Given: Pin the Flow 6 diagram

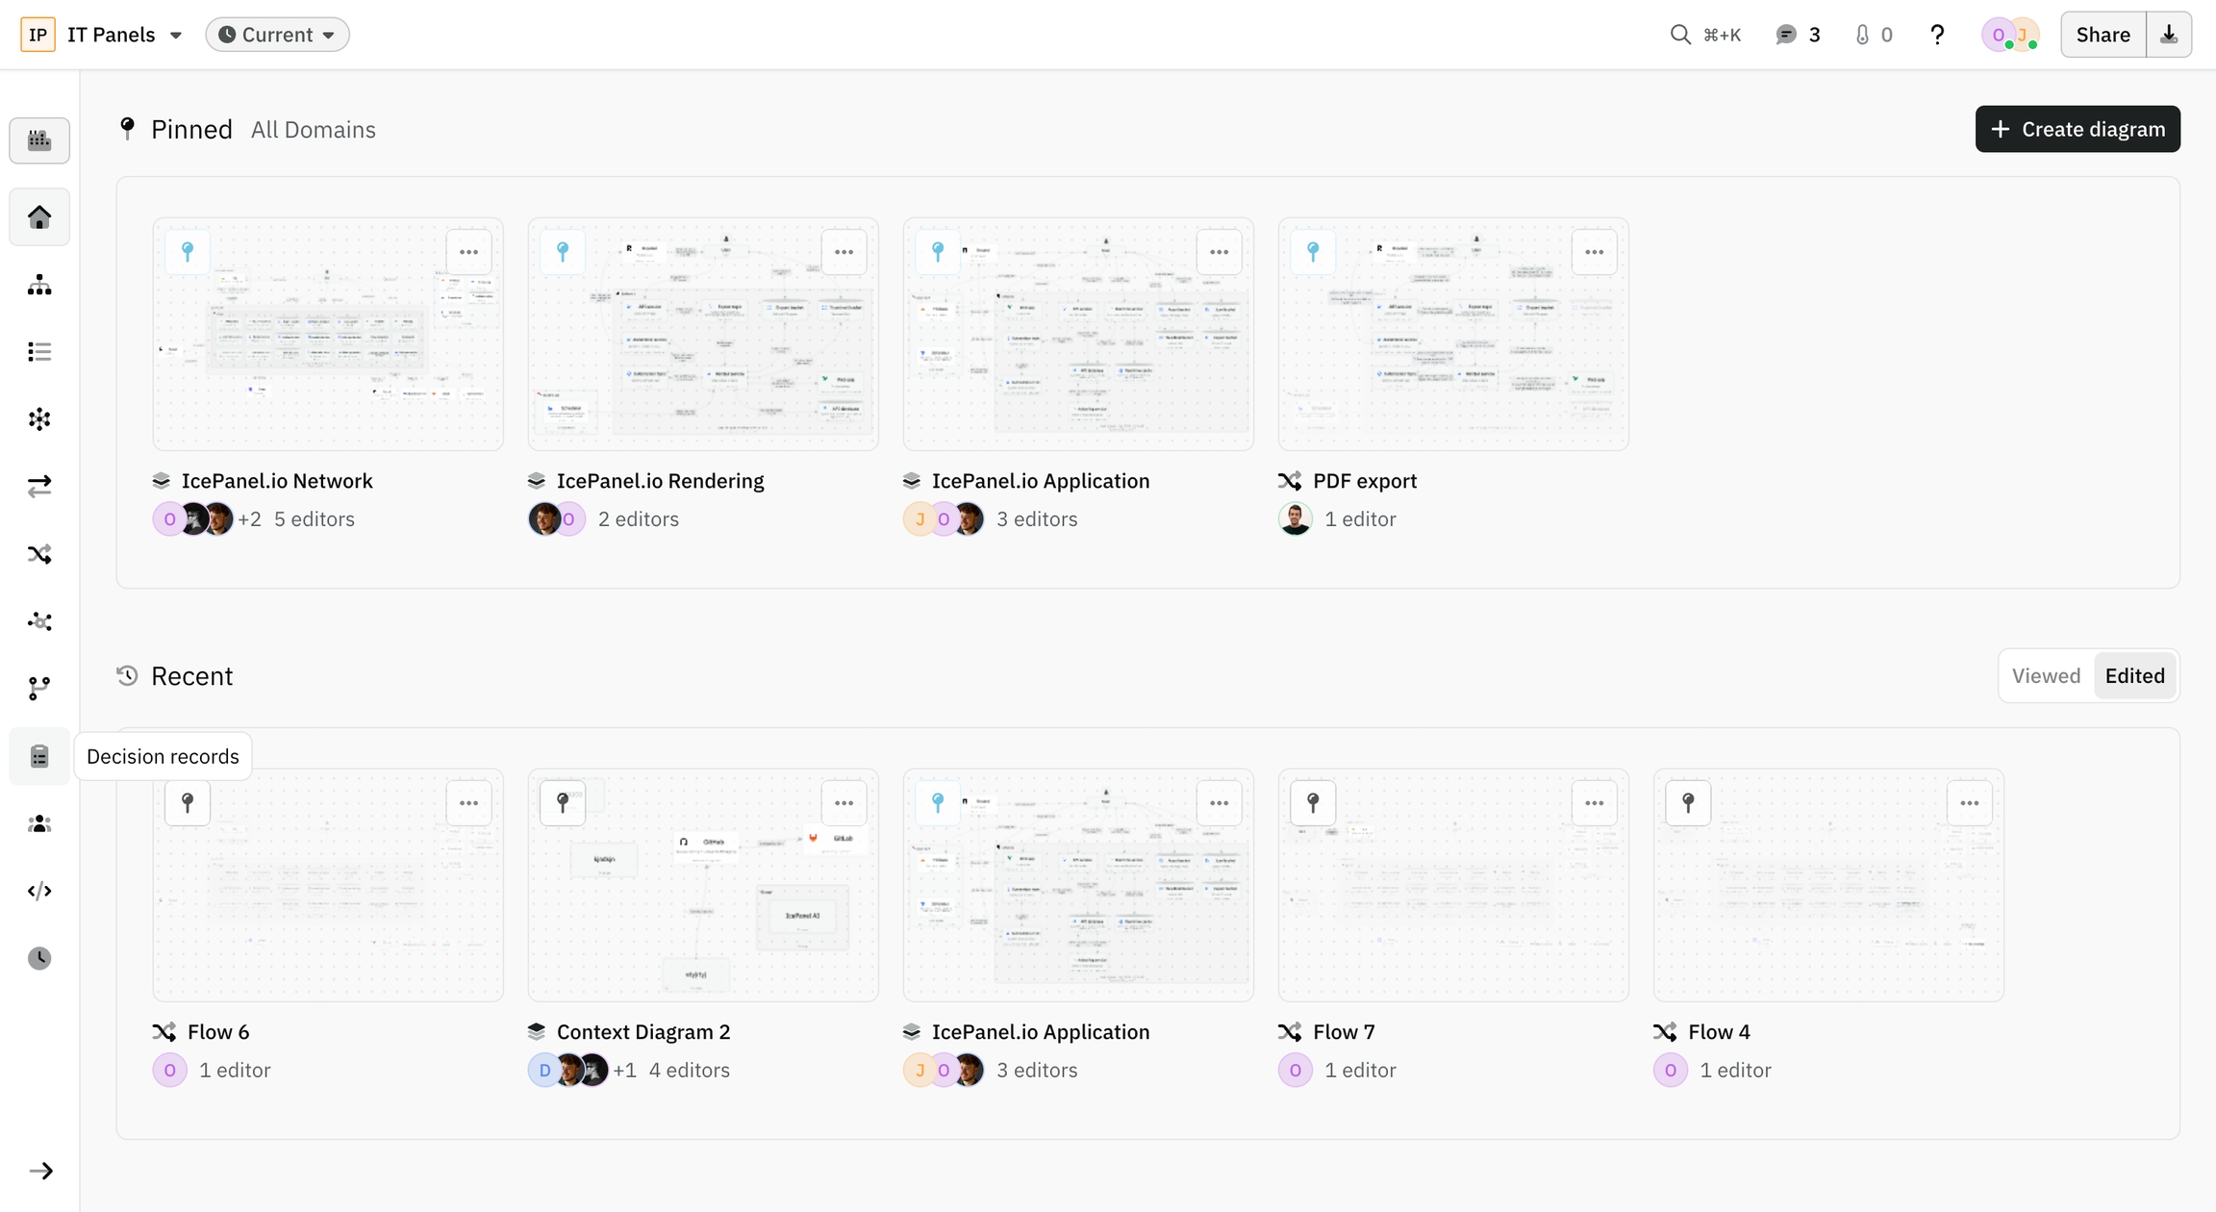Looking at the screenshot, I should [188, 803].
